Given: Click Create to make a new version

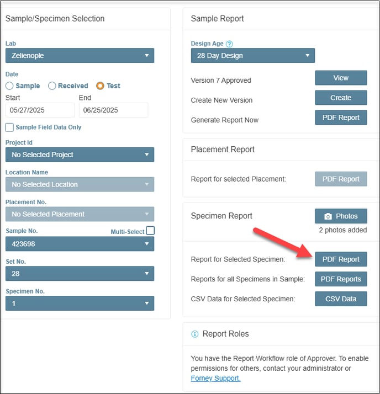Looking at the screenshot, I should [x=341, y=98].
